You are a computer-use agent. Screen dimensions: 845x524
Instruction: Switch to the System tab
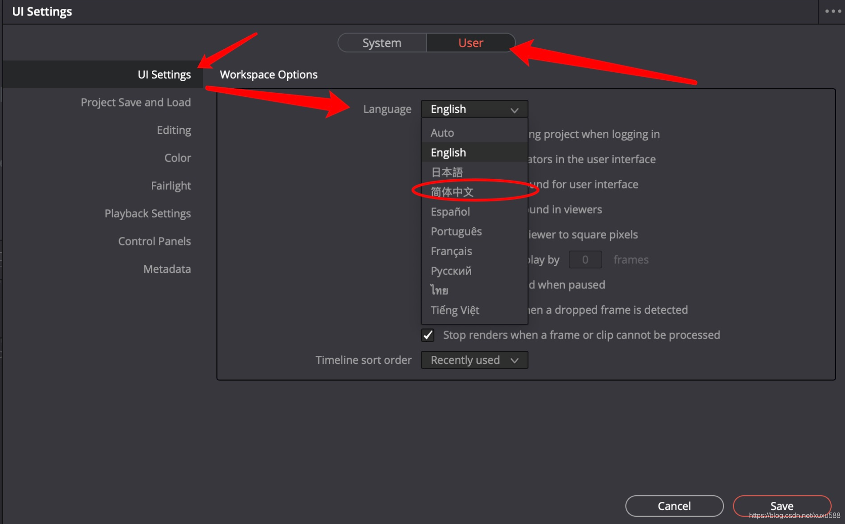click(382, 43)
